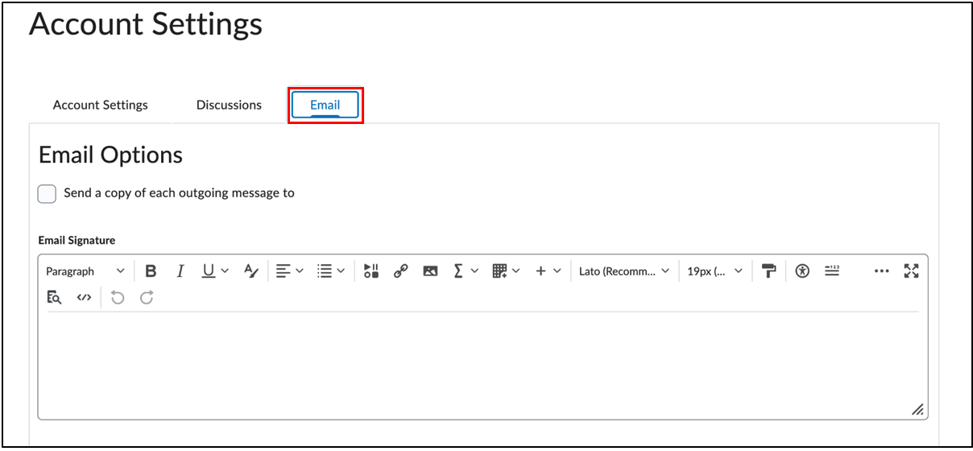The width and height of the screenshot is (973, 451).
Task: Select the text color icon
Action: (x=251, y=271)
